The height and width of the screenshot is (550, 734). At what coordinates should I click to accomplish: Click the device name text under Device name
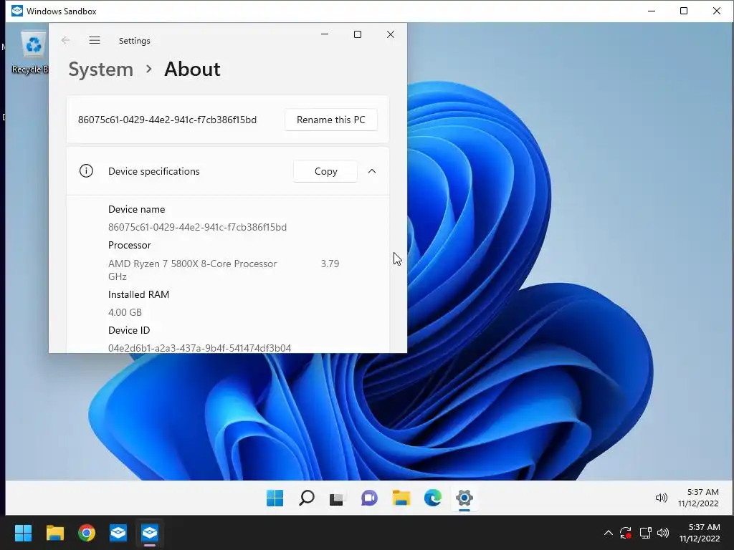click(197, 227)
